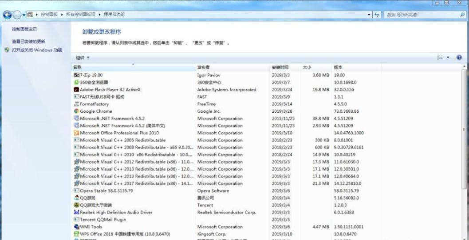Select the WMI Tools icon
The width and height of the screenshot is (469, 240).
coord(76,227)
